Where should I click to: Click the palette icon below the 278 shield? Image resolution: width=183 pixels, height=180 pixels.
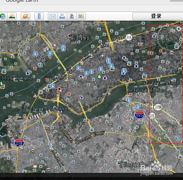pos(21,148)
